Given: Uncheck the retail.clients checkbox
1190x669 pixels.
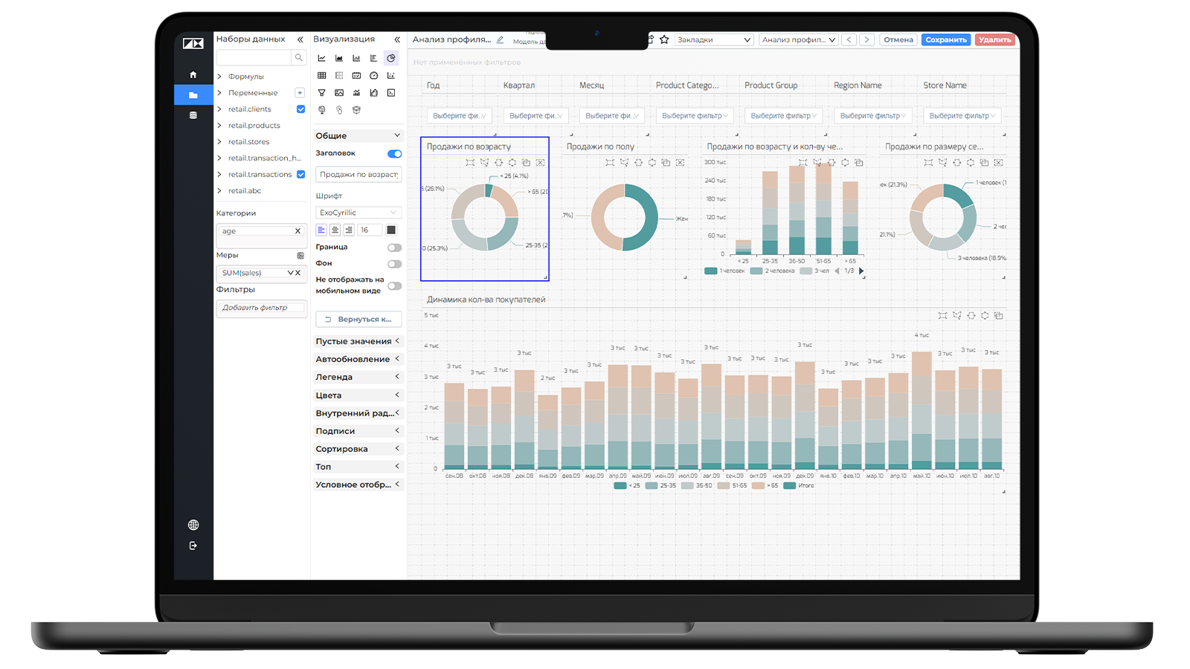Looking at the screenshot, I should tap(300, 109).
